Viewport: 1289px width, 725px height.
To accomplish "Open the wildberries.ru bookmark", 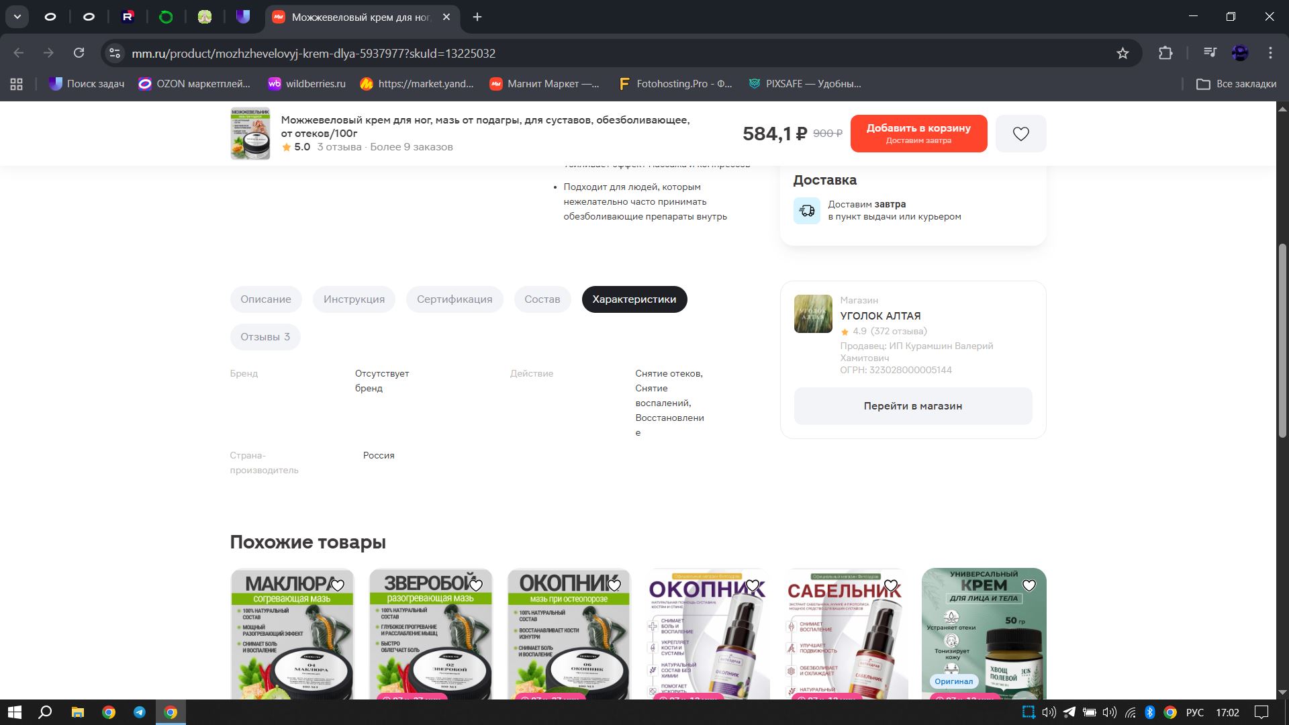I will click(x=307, y=84).
